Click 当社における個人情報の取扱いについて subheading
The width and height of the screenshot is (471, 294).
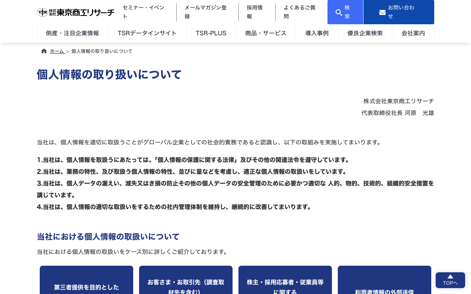108,237
